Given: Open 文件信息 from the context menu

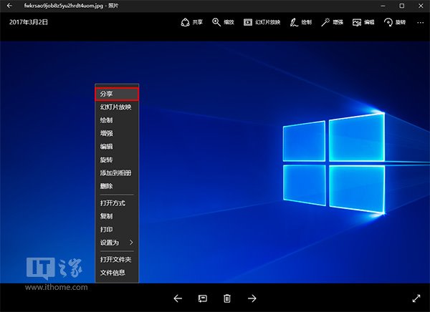Looking at the screenshot, I should pyautogui.click(x=115, y=273).
